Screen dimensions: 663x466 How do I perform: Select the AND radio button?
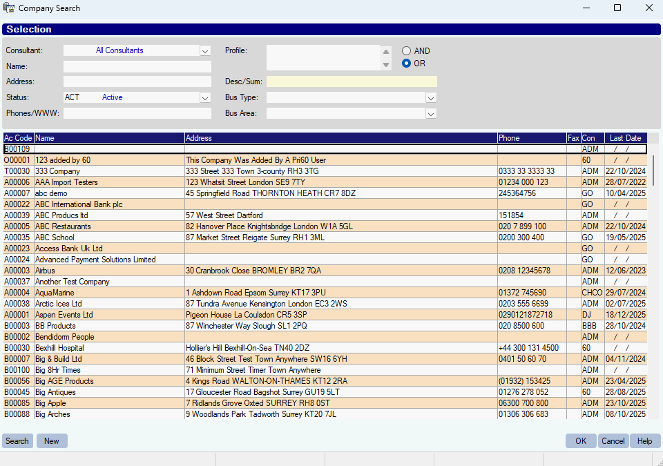click(x=406, y=51)
